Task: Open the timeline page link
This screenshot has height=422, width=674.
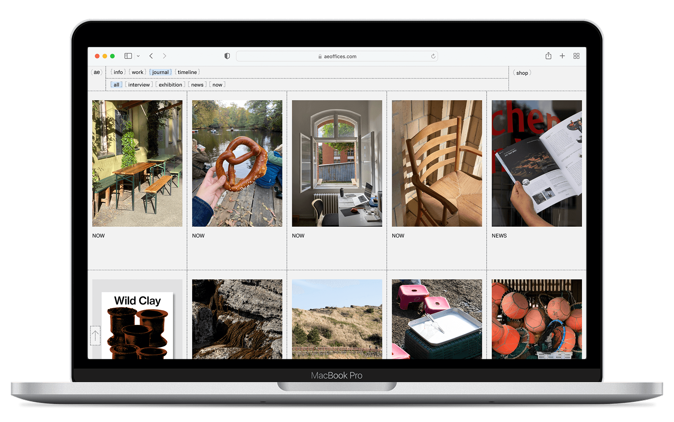Action: coord(187,72)
